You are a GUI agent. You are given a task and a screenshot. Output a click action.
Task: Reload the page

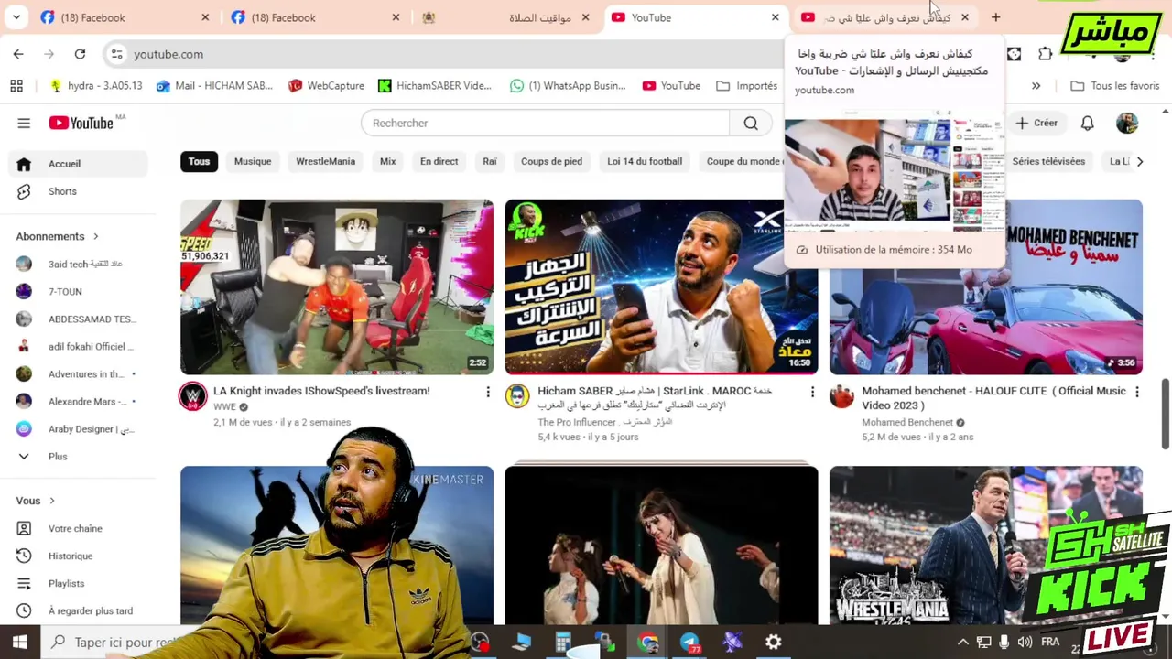pos(80,54)
